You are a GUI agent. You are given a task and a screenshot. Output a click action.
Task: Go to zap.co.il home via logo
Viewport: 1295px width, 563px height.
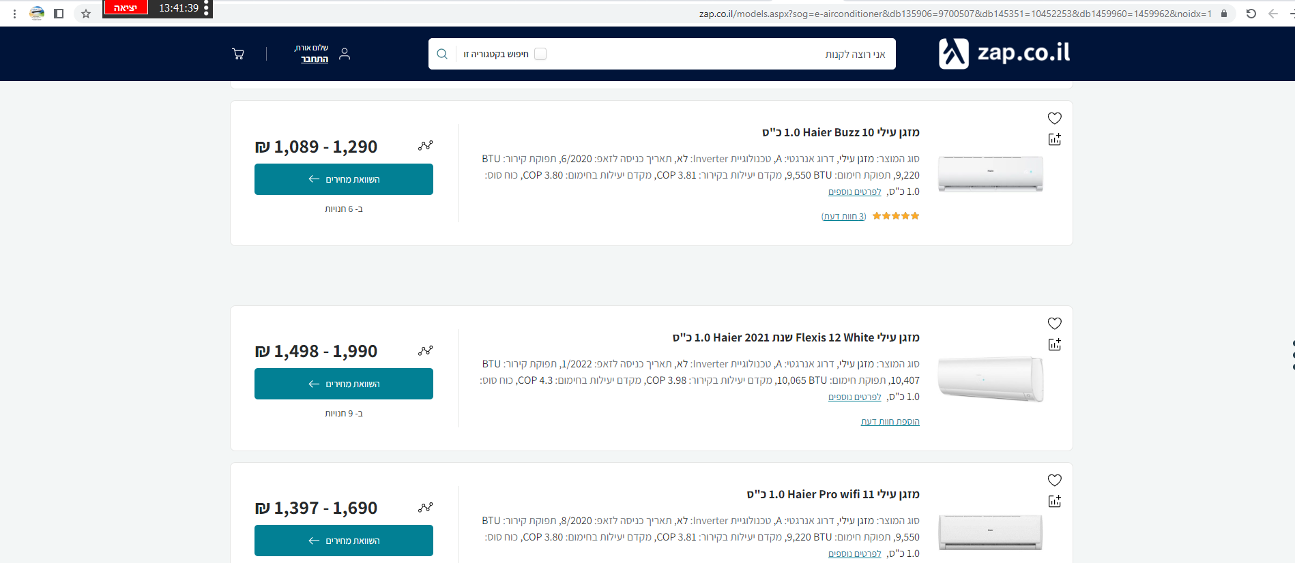click(1004, 53)
